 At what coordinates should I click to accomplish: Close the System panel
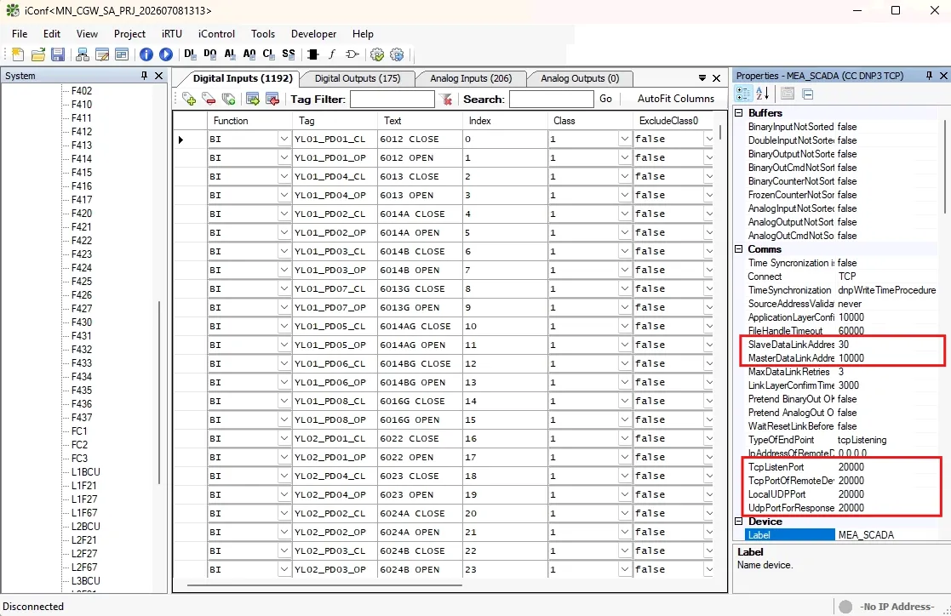coord(159,76)
